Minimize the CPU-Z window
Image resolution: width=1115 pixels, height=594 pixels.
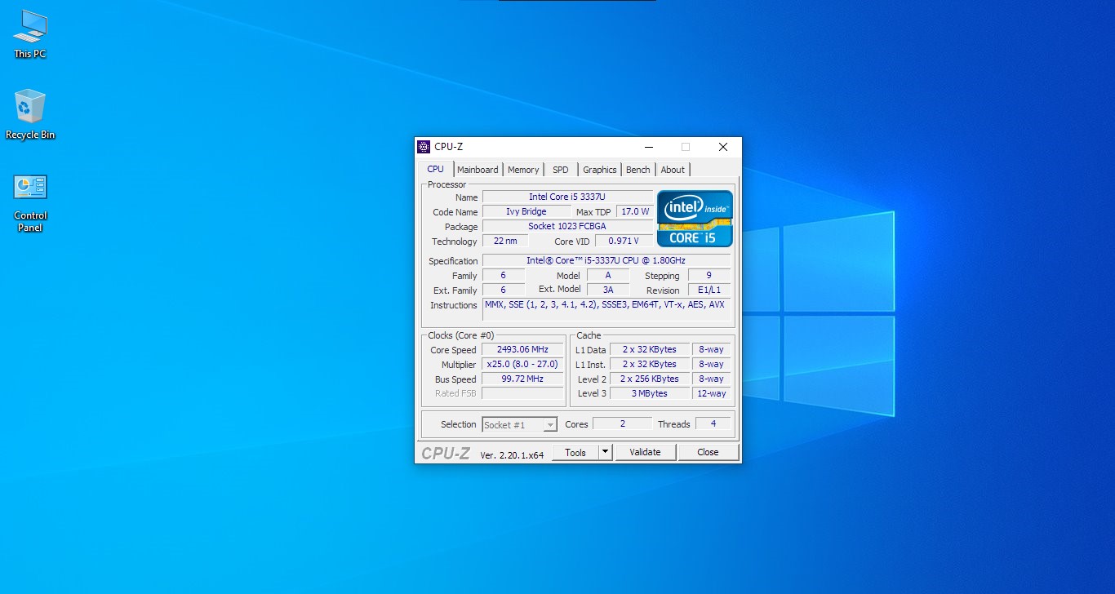pyautogui.click(x=649, y=147)
